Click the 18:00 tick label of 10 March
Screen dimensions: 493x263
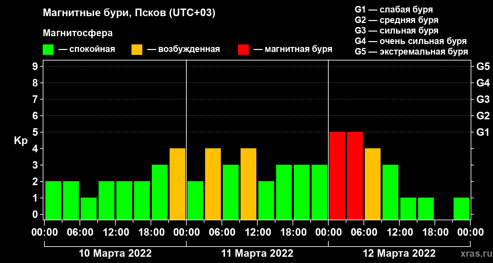pyautogui.click(x=151, y=232)
